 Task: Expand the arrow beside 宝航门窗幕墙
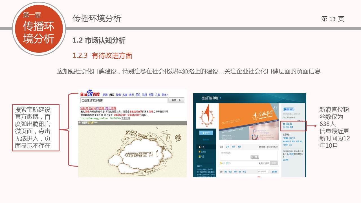coord(221,98)
